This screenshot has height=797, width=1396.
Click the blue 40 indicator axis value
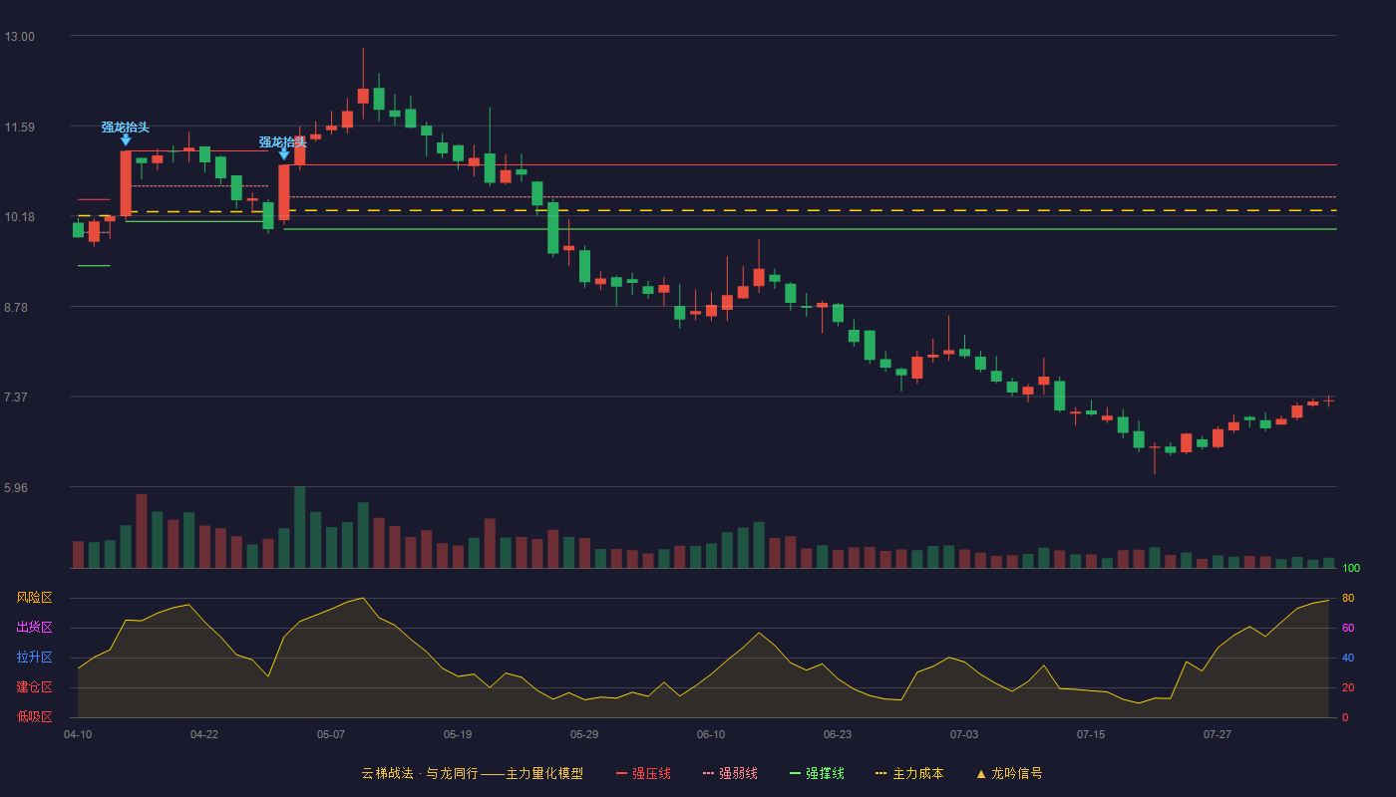(x=1348, y=658)
